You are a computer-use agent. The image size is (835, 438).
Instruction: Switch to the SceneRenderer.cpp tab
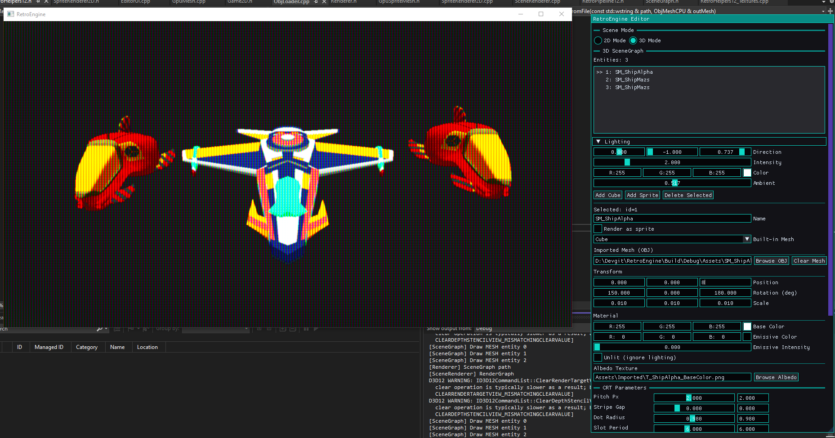click(537, 2)
